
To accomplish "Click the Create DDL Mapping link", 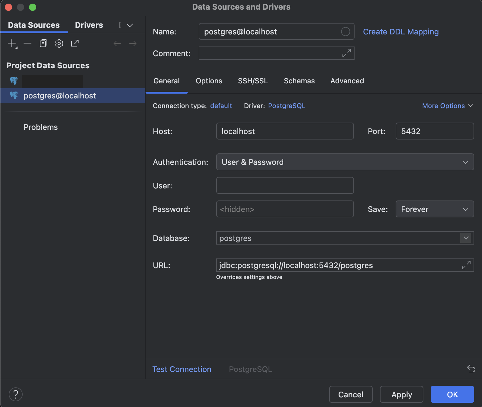I will (x=401, y=32).
